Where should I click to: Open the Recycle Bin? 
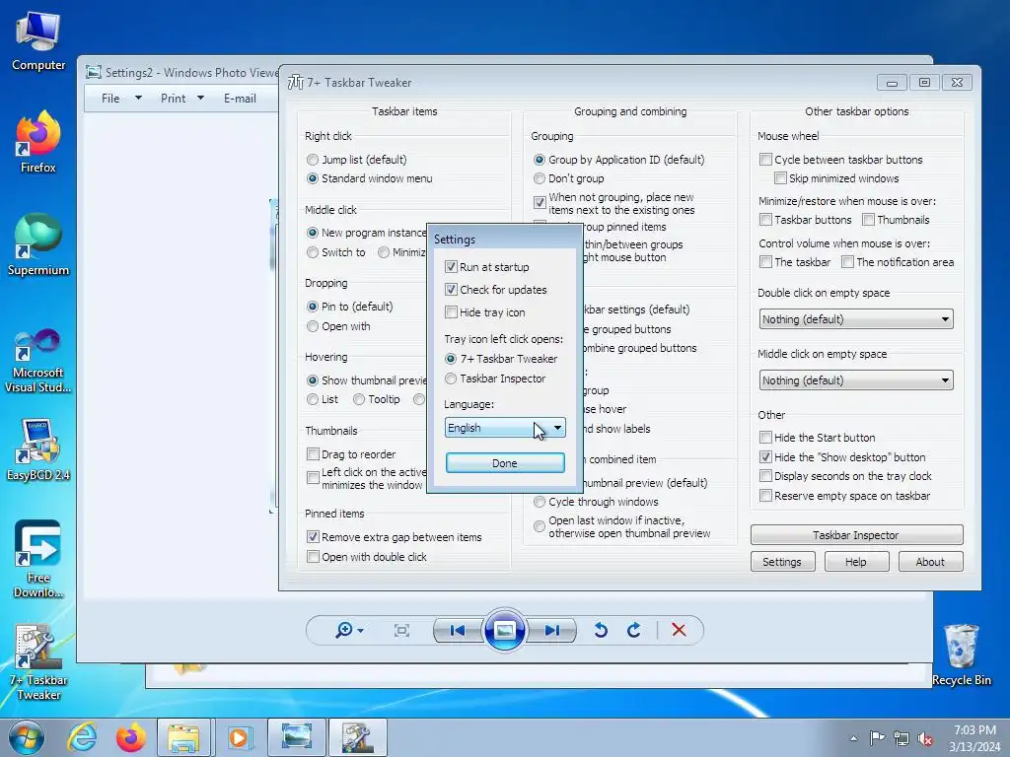point(961,654)
